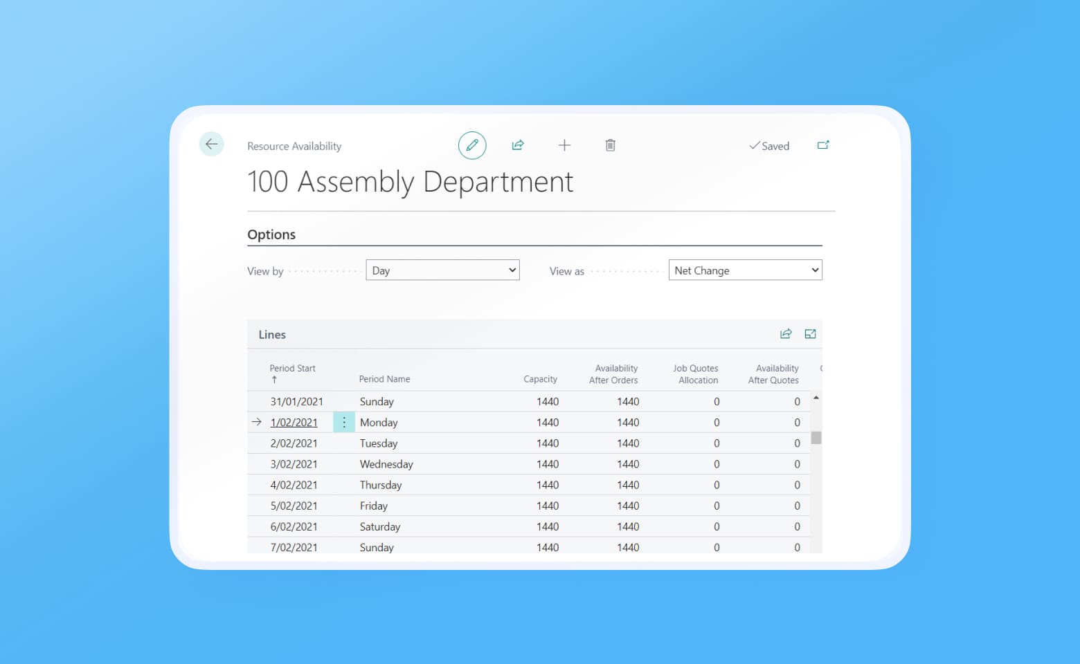Open row menu dots for Monday

pos(344,422)
